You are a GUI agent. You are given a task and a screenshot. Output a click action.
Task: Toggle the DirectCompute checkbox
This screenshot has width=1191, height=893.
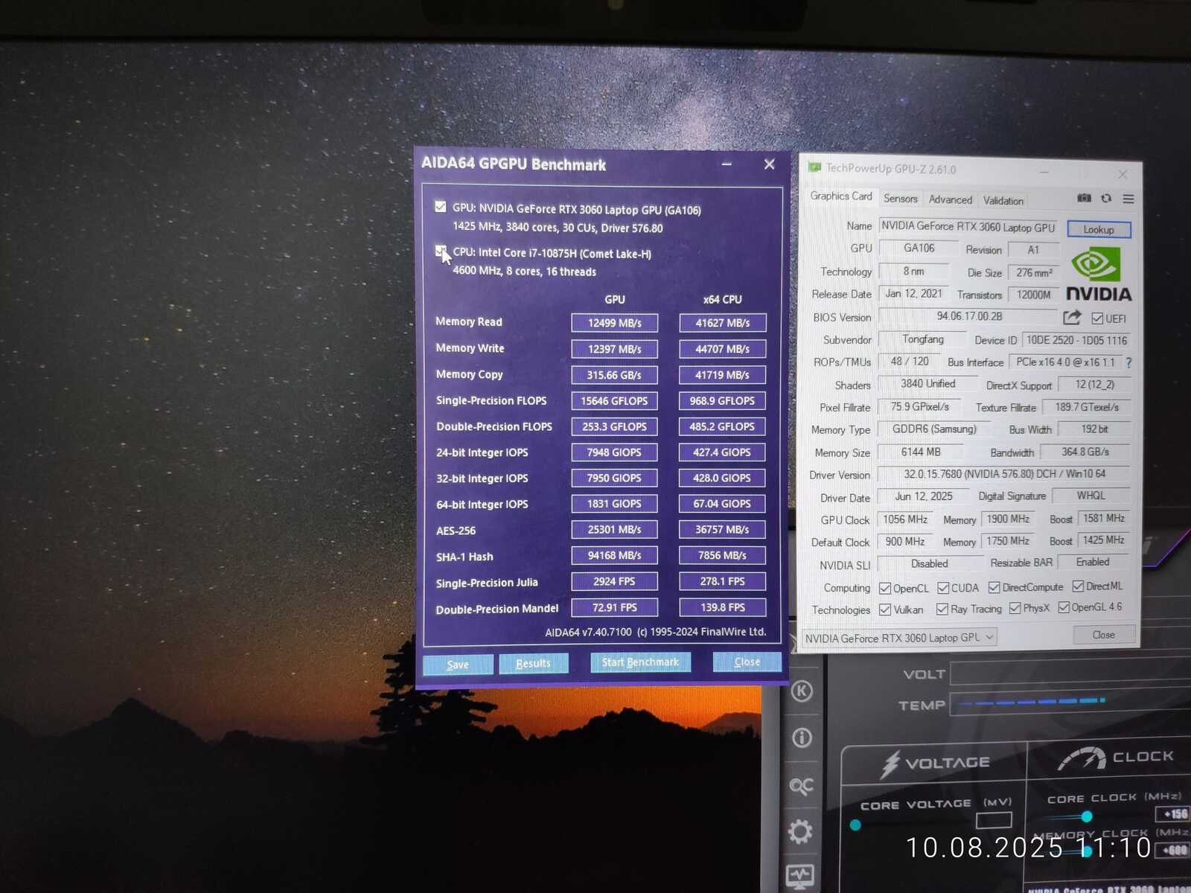(x=994, y=587)
